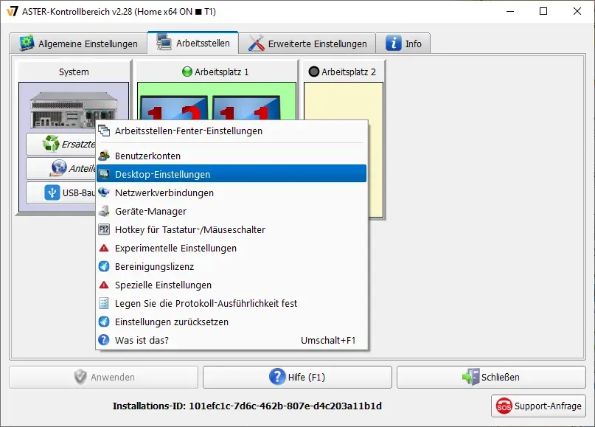Click the red warning triangle beside Experimentelle Einstellungen

pyautogui.click(x=105, y=249)
